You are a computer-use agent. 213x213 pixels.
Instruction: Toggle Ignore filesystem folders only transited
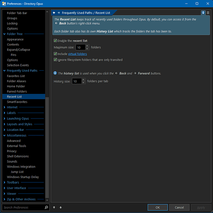click(x=55, y=60)
